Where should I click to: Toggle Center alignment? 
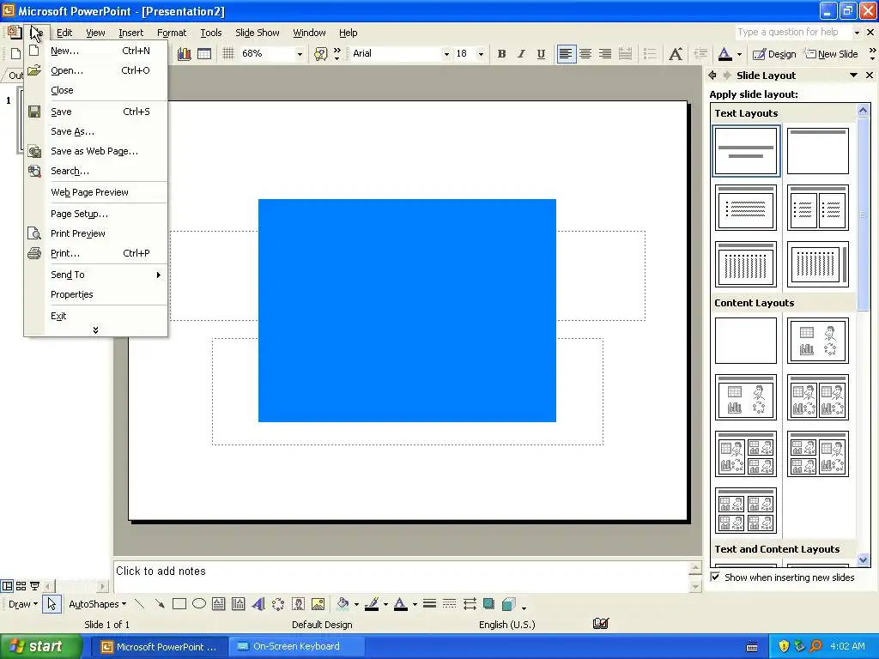tap(585, 54)
